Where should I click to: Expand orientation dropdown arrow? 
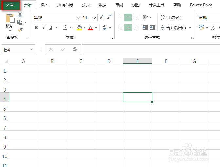click(150, 18)
